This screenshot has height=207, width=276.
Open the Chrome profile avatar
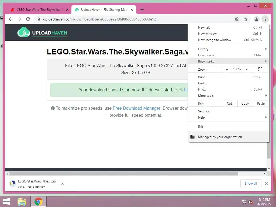coord(257,19)
